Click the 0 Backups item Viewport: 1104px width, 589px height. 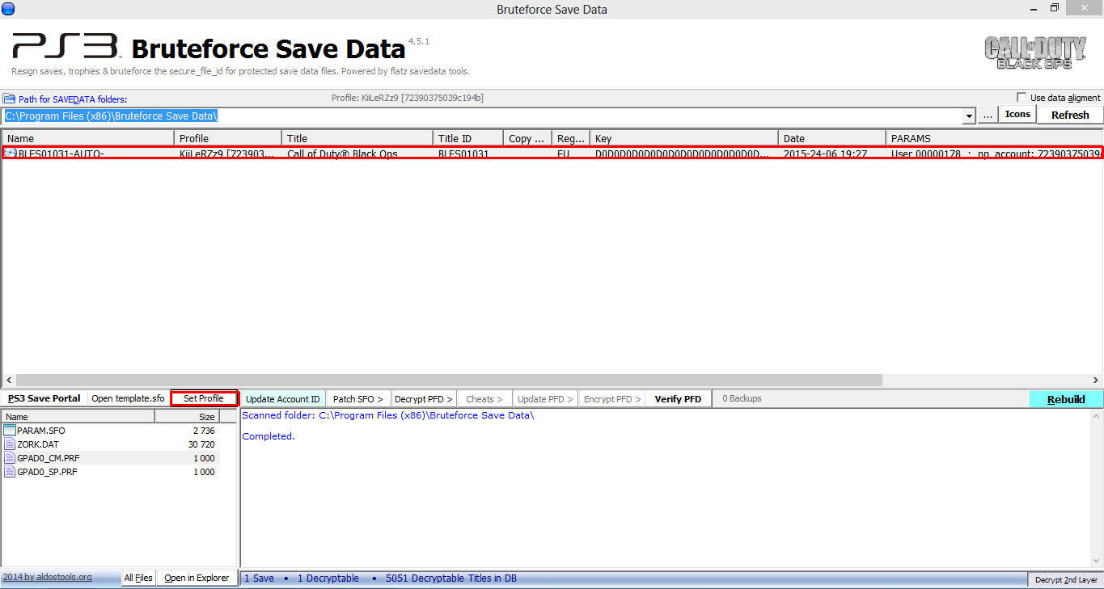[741, 398]
